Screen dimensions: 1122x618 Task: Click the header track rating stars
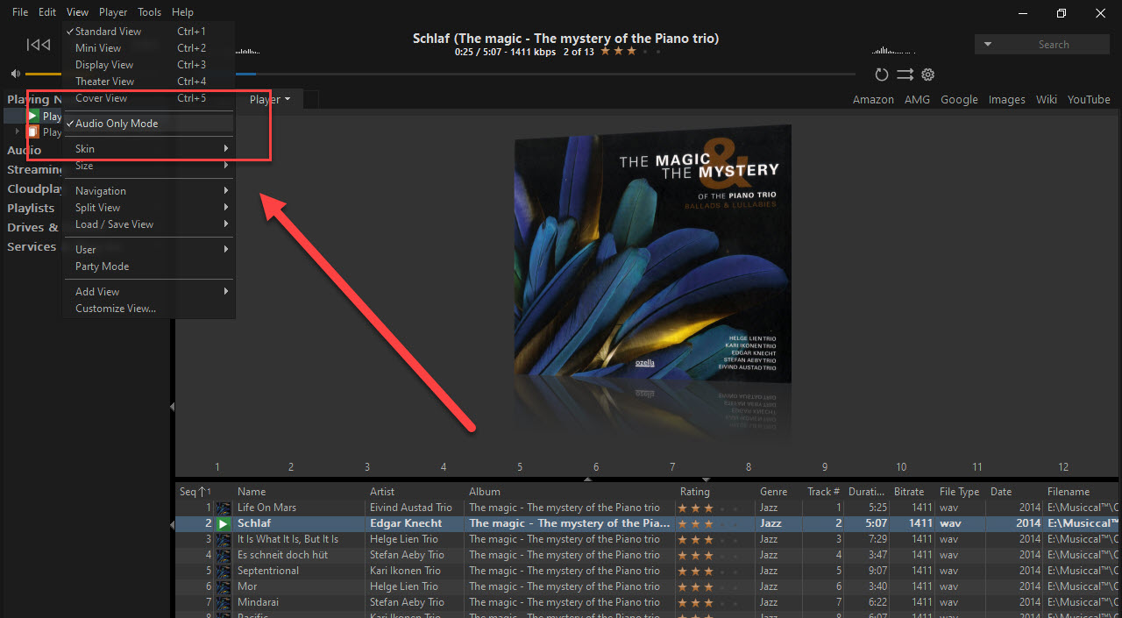click(629, 52)
